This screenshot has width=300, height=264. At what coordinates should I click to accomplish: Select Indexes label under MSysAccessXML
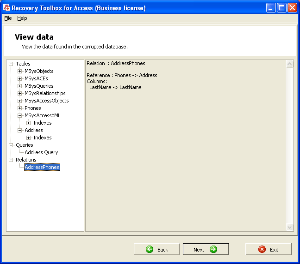click(43, 123)
